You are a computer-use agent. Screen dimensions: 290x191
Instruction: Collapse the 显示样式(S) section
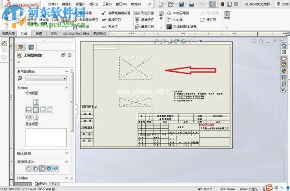coord(67,162)
